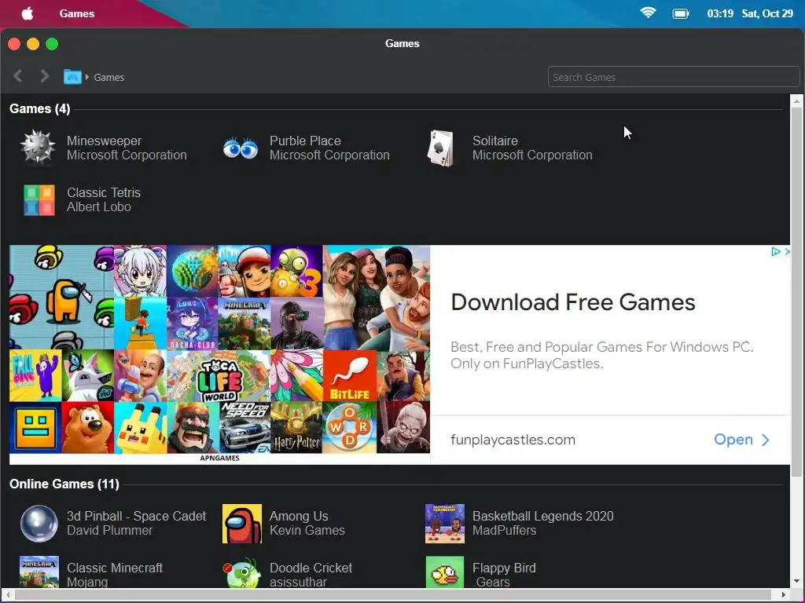The width and height of the screenshot is (805, 603).
Task: Click the MadPuffers publisher text
Action: [x=504, y=530]
